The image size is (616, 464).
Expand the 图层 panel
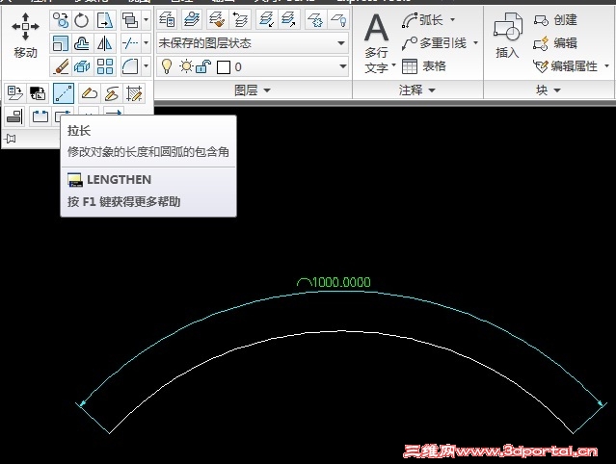tap(253, 90)
